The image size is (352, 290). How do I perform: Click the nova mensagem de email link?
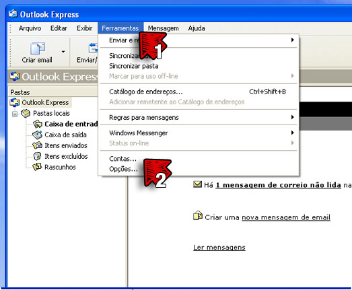286,217
